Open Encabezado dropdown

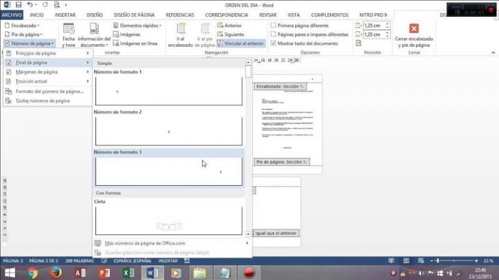click(x=22, y=25)
